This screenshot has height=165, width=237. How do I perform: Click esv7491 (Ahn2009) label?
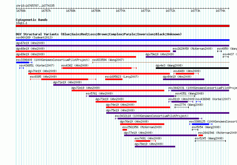tap(148, 138)
